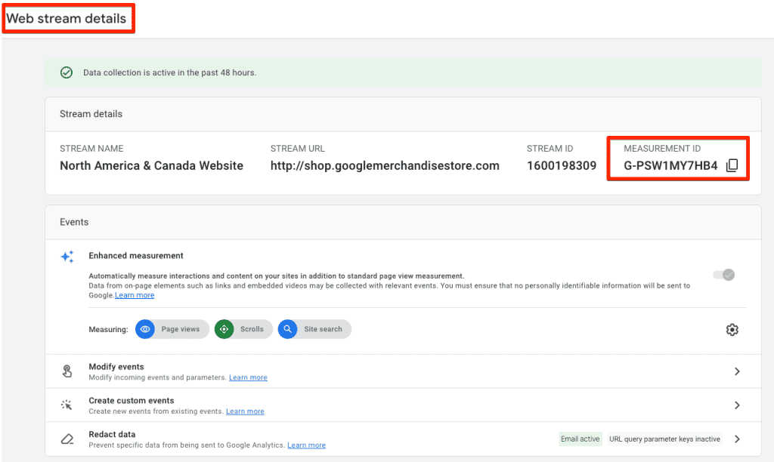Click the Redact data eraser icon
774x462 pixels.
[67, 439]
